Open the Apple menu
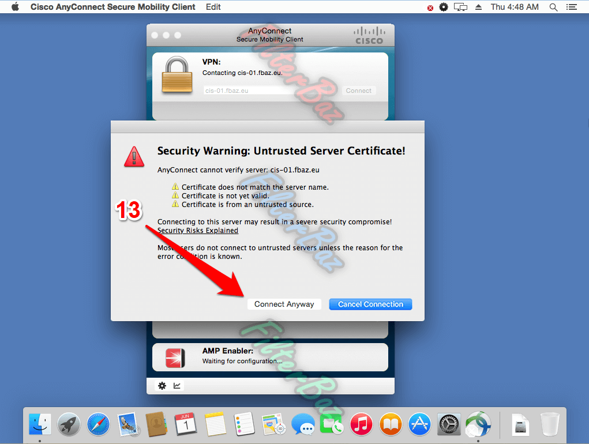The height and width of the screenshot is (444, 589). coord(15,7)
